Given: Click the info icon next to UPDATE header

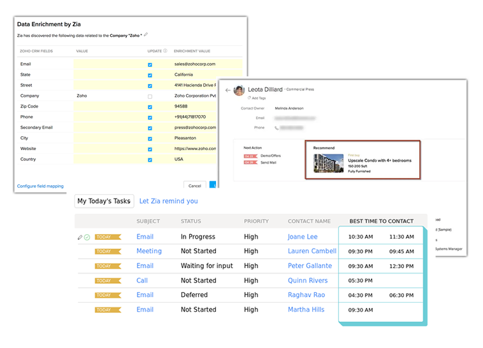Looking at the screenshot, I should click(165, 51).
